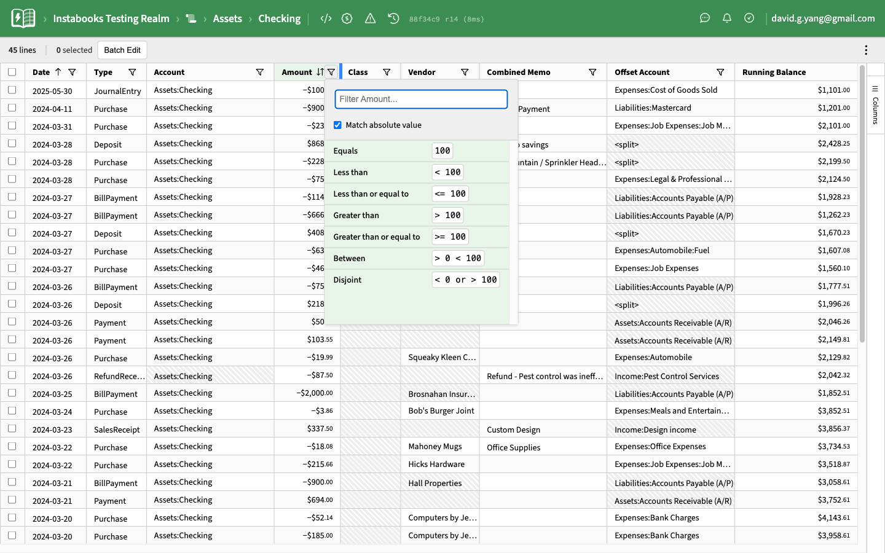Open the Offset Account column filter
Viewport: 885px width, 553px height.
click(720, 72)
